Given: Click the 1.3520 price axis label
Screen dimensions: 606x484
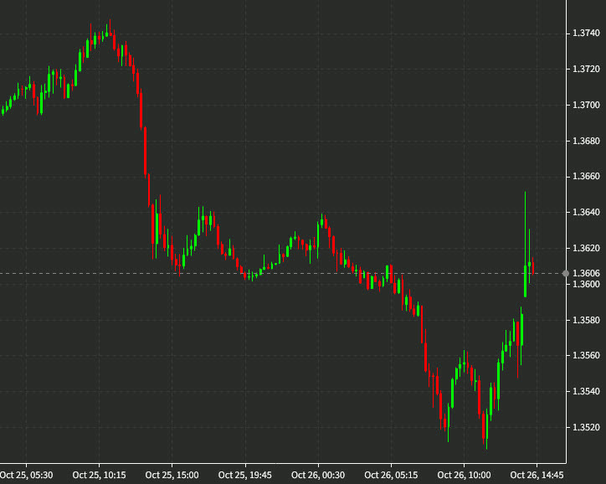Looking at the screenshot, I should pyautogui.click(x=586, y=428).
